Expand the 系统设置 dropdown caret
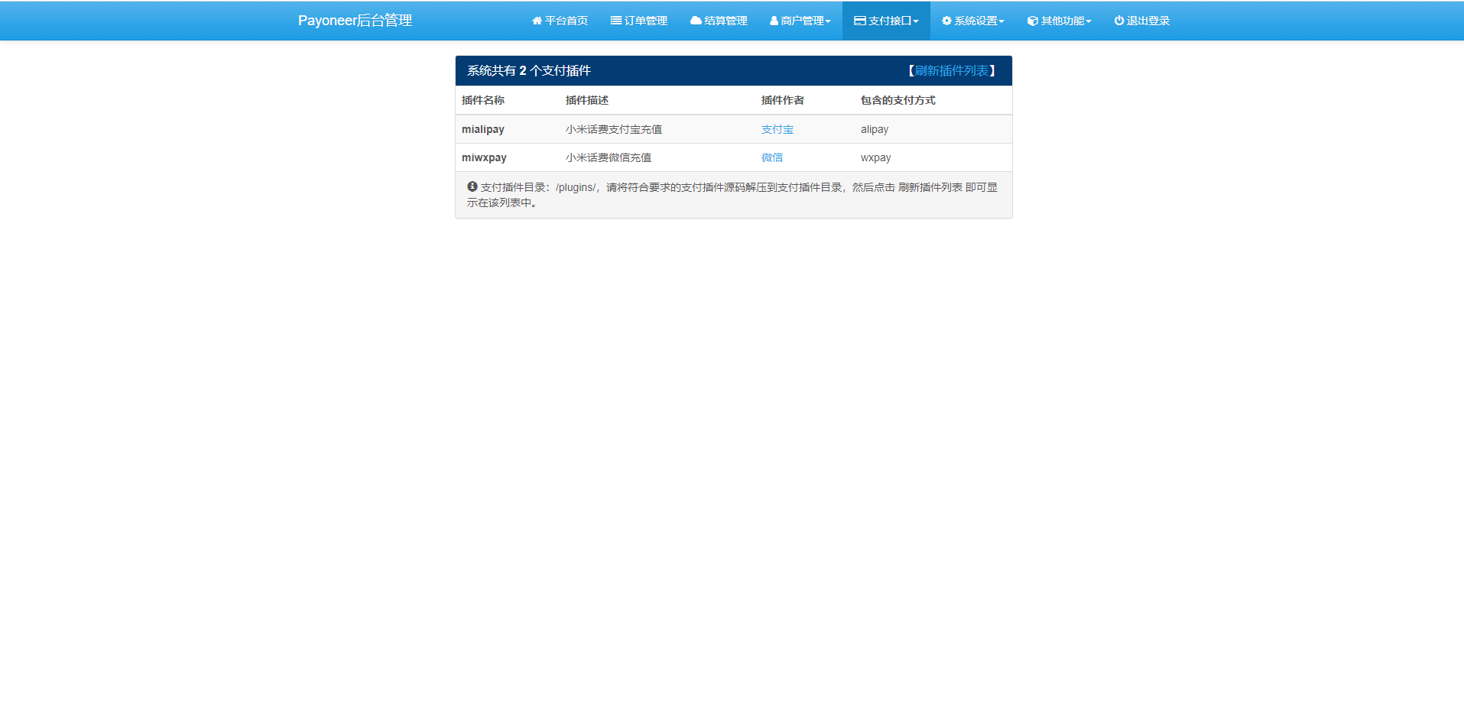Screen dimensions: 1464x716 (1001, 21)
